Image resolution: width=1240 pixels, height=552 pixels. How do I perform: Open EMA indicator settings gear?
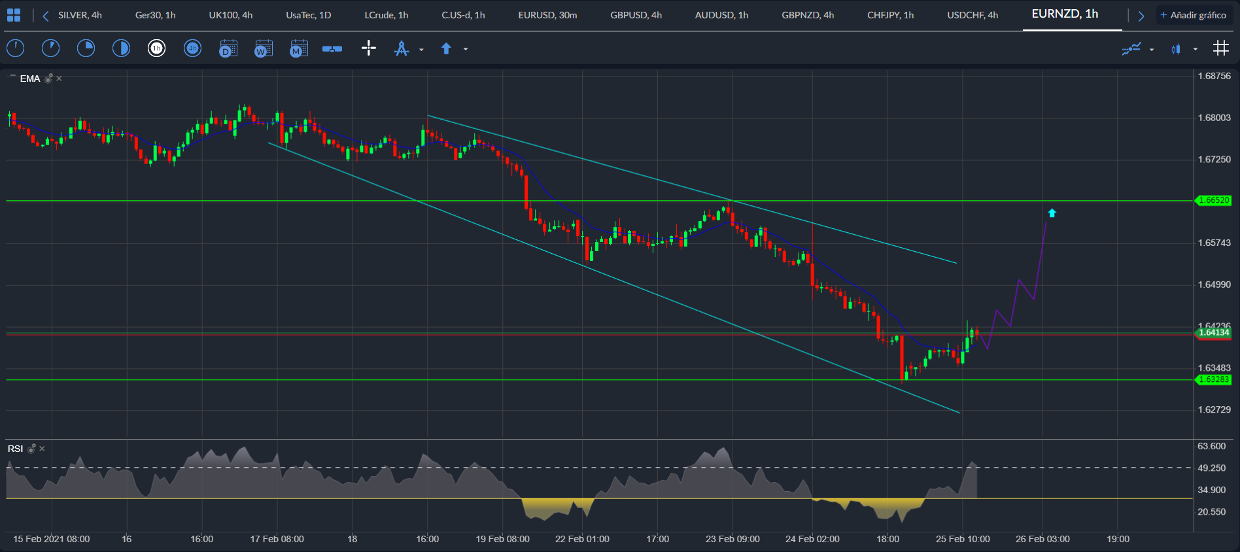(48, 78)
